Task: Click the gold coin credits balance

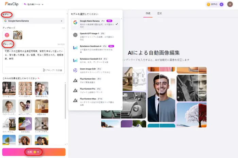Action: click(x=212, y=4)
